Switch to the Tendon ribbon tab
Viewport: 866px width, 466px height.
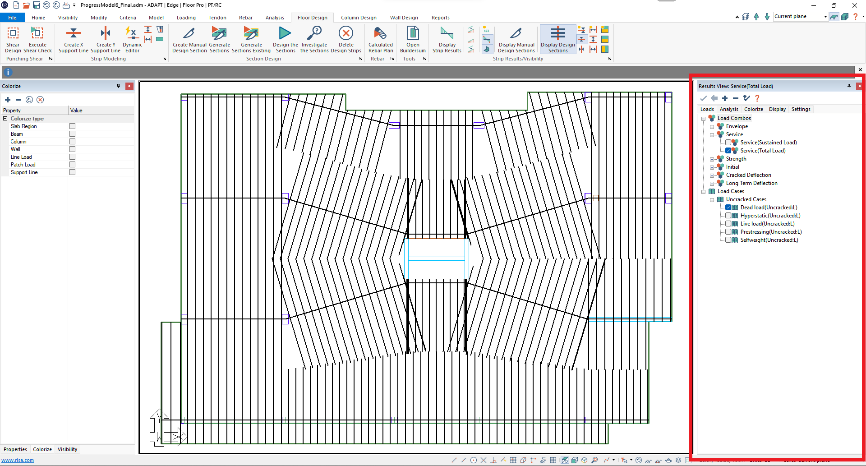pyautogui.click(x=217, y=18)
